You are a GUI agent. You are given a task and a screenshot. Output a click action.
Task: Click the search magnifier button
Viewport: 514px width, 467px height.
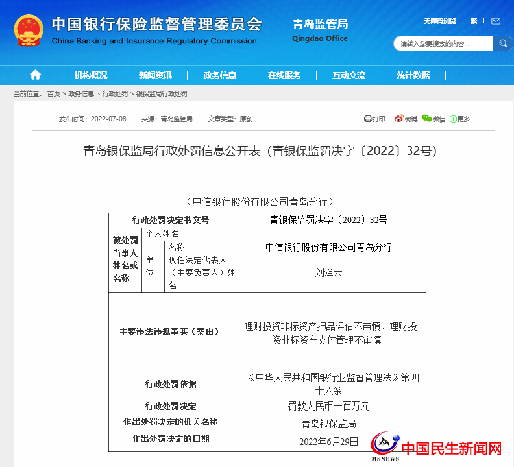[x=503, y=43]
